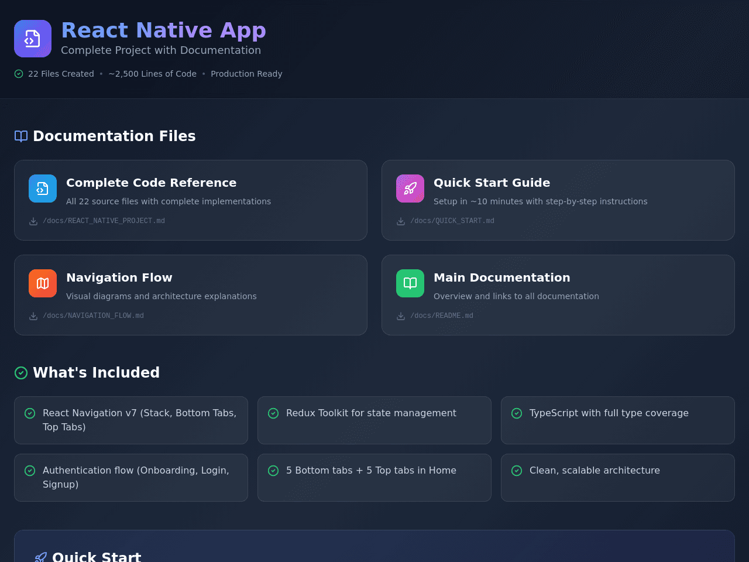Click the ~2,500 Lines of Code text
Viewport: 749px width, 562px height.
152,74
